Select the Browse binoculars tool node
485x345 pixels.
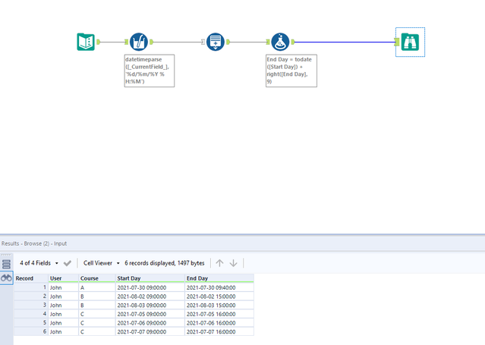pyautogui.click(x=410, y=42)
